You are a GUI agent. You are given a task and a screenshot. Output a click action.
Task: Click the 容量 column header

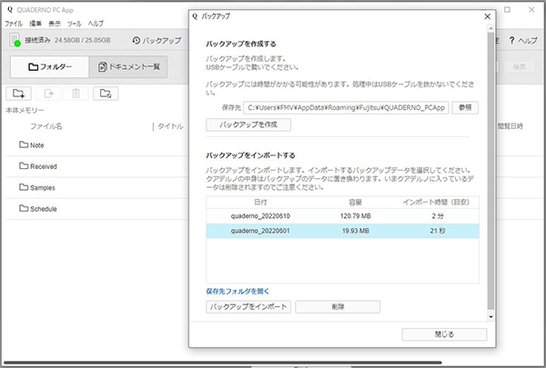click(355, 202)
